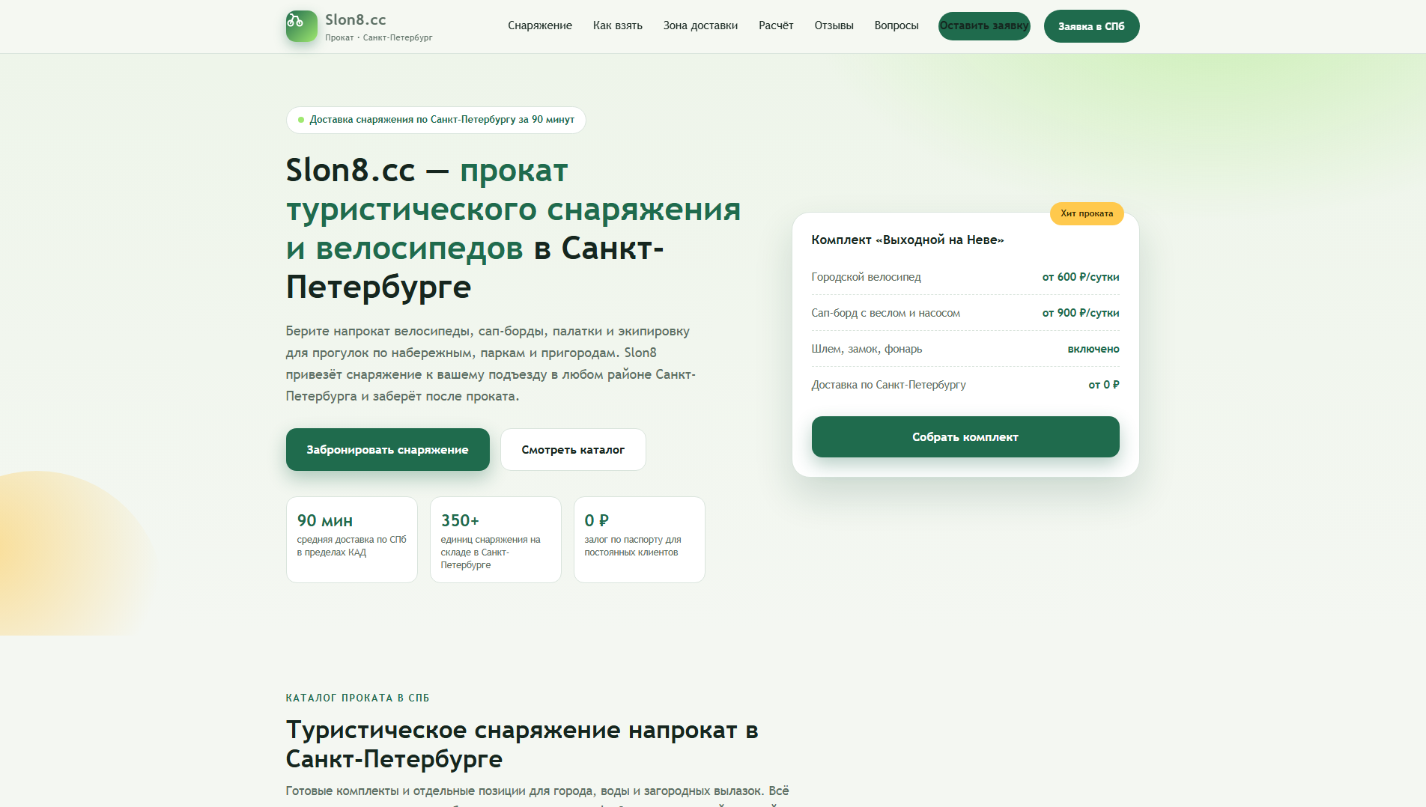This screenshot has height=807, width=1426.
Task: Open the Снаряжение menu item
Action: pyautogui.click(x=540, y=25)
